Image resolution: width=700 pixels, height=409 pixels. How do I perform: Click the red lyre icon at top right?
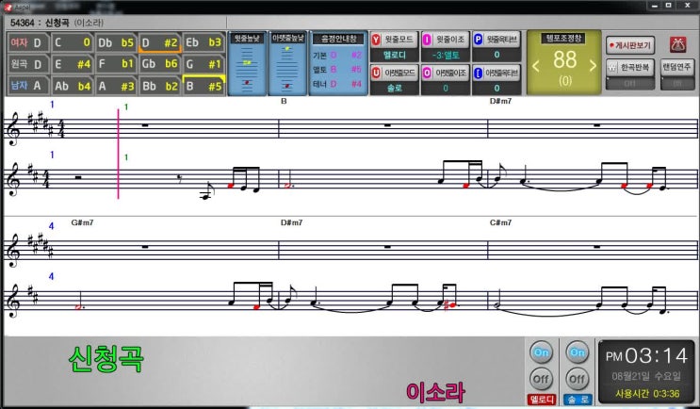(676, 43)
